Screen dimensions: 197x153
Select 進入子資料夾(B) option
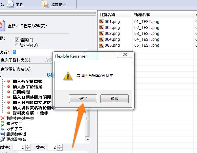15,60
